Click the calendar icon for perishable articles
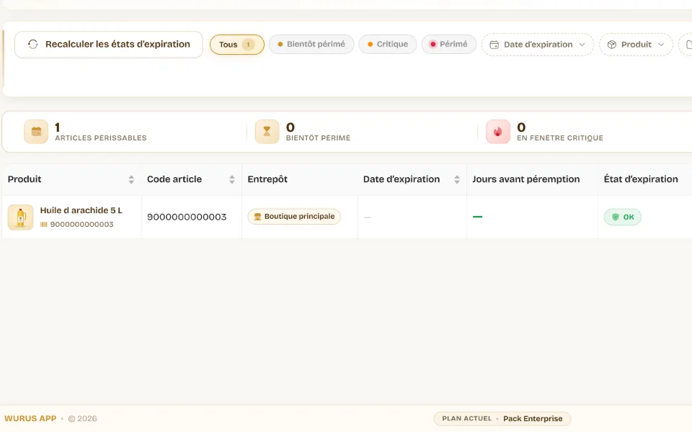 (36, 131)
